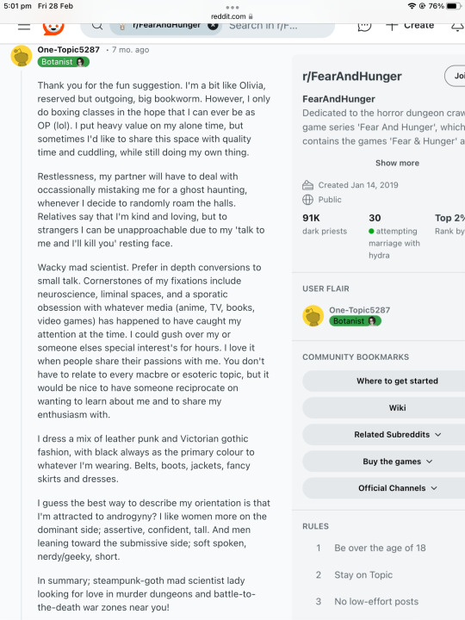Create a new post
This screenshot has height=620, width=465.
coord(410,26)
